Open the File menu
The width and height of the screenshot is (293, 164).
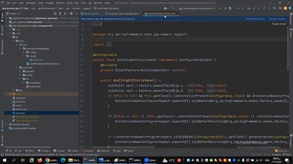pyautogui.click(x=8, y=3)
